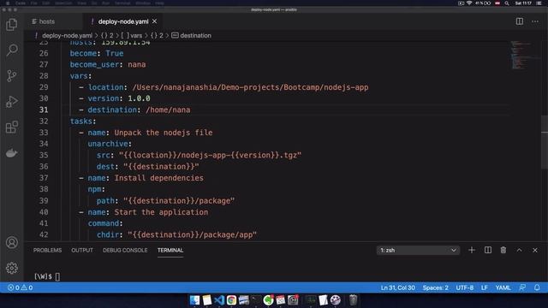
Task: Change encoding via UTF-8 status item
Action: [x=464, y=287]
